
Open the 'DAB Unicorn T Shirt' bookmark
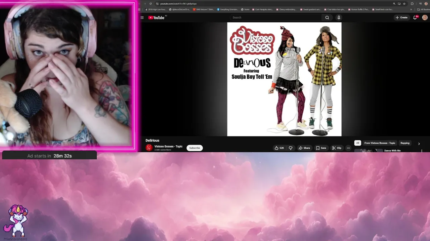204,9
